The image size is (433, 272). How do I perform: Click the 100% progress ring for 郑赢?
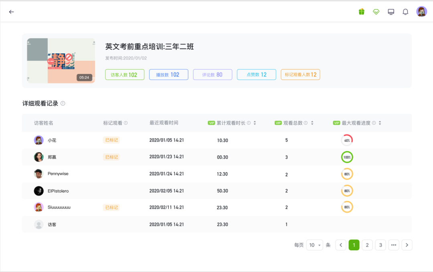pyautogui.click(x=347, y=157)
